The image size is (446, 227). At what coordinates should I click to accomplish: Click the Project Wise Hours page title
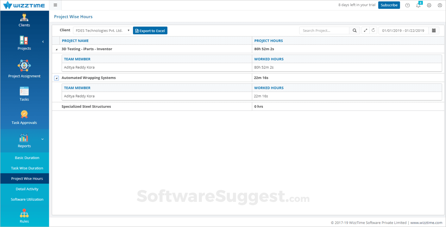pos(73,17)
